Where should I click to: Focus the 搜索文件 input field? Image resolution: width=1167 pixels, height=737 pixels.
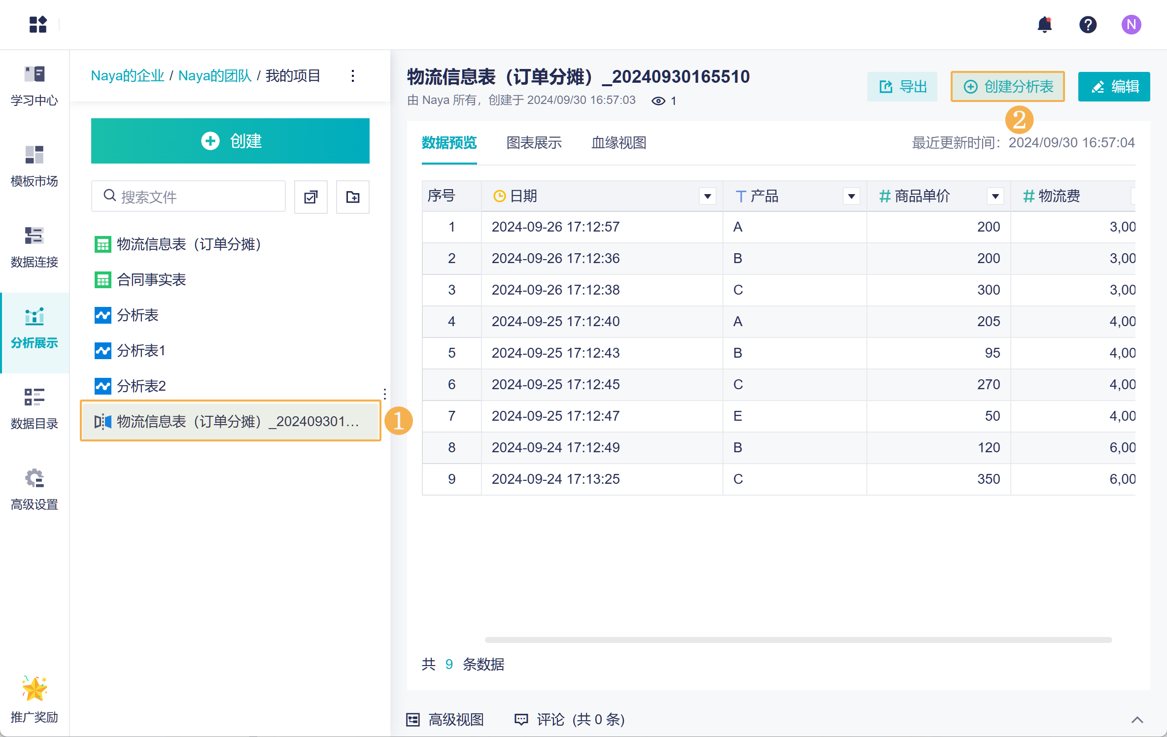coord(188,196)
